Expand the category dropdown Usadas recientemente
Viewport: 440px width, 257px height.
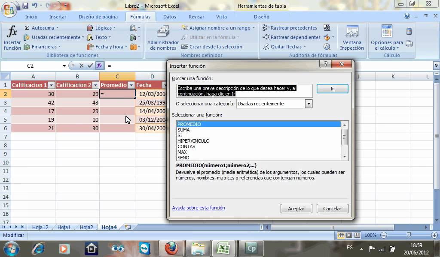coord(309,104)
